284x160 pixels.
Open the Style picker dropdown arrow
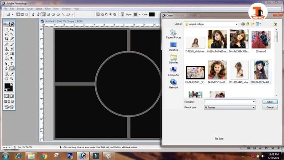pos(139,14)
